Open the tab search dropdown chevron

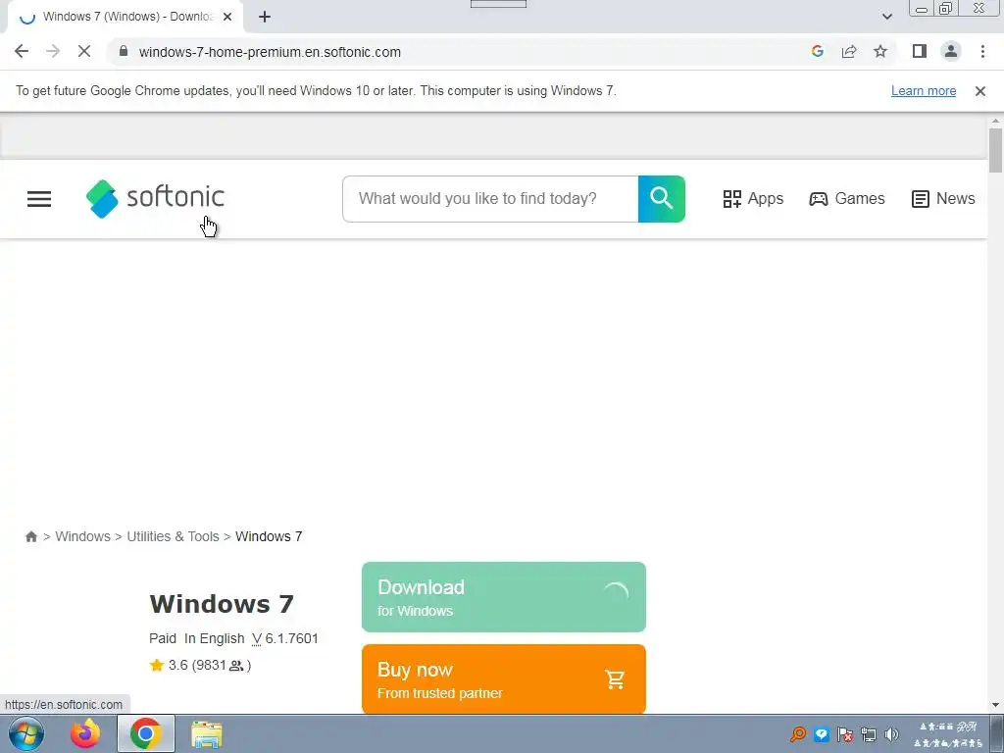point(886,18)
